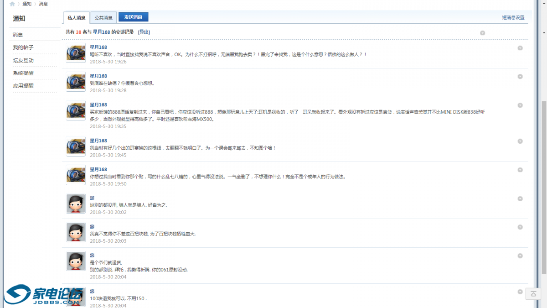Click the 家电论坛 logo at bottom left
The image size is (547, 308).
click(x=43, y=295)
